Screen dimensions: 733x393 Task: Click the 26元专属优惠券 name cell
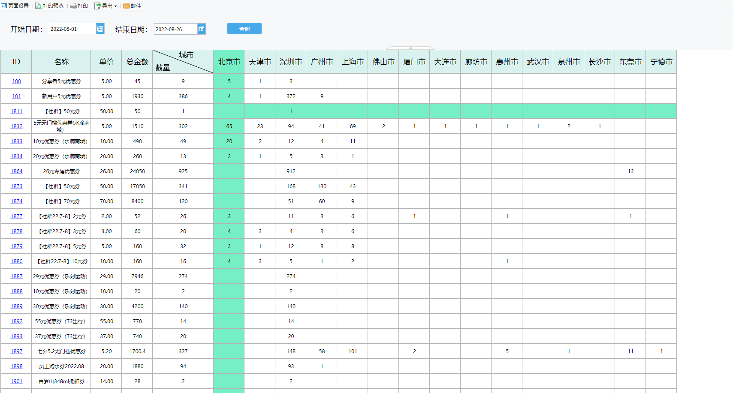61,171
